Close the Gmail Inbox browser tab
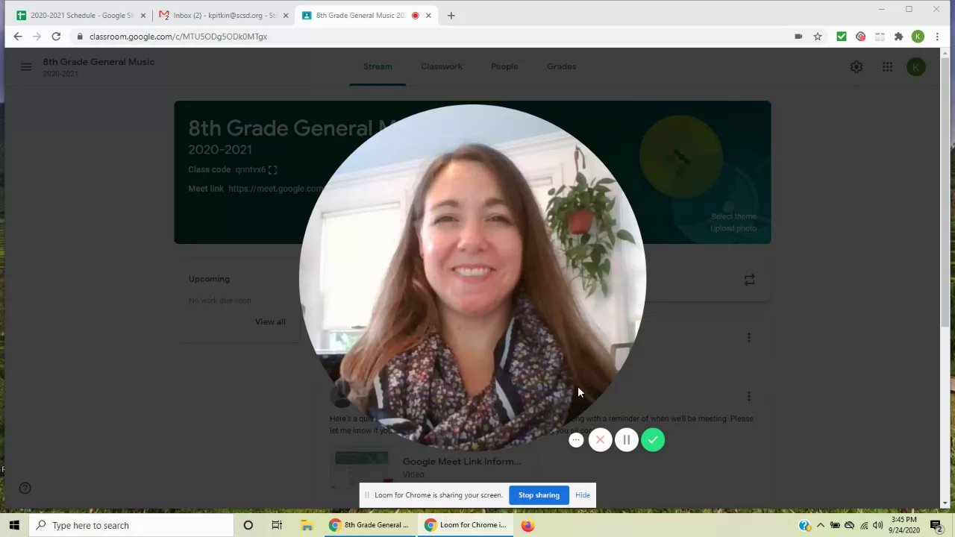The width and height of the screenshot is (955, 537). (285, 15)
